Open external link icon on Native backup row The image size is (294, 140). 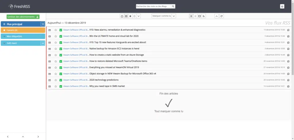click(288, 49)
